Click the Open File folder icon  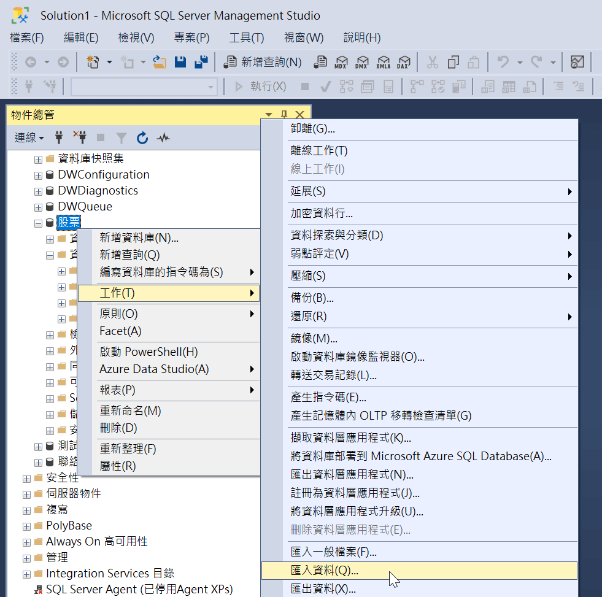click(x=160, y=62)
